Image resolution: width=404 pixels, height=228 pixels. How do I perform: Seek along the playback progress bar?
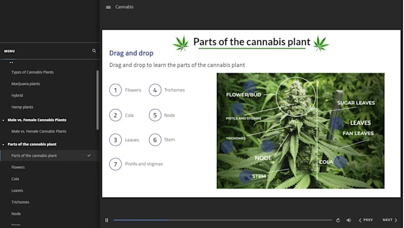point(223,220)
